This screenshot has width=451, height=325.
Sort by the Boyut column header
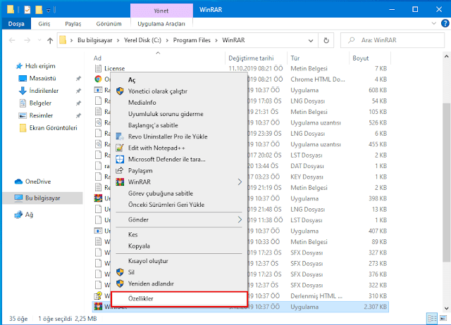click(x=361, y=58)
